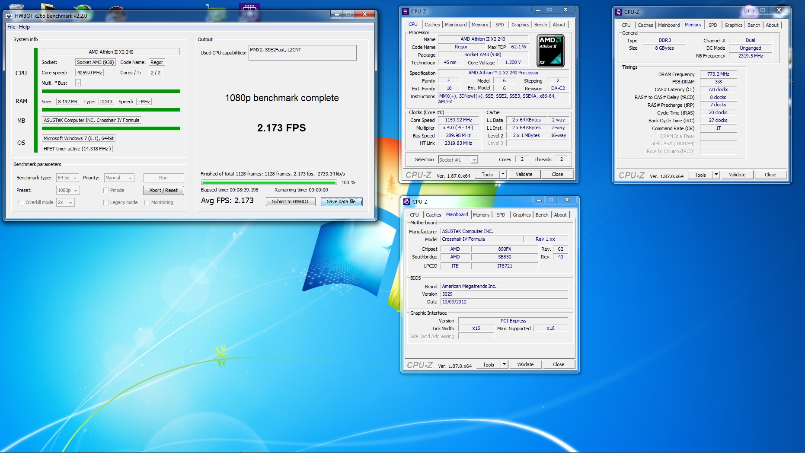The height and width of the screenshot is (453, 805).
Task: Click the Southbridge SB850 field
Action: click(505, 257)
